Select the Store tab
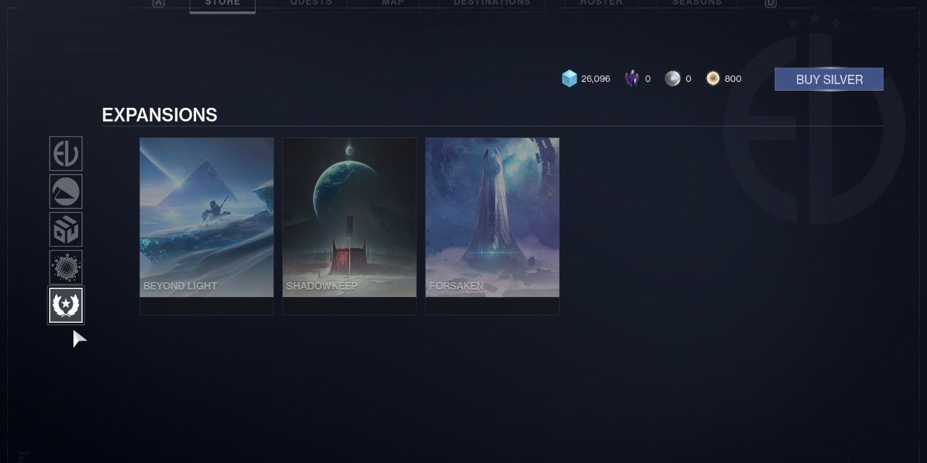Screen dimensions: 927x463 point(222,3)
